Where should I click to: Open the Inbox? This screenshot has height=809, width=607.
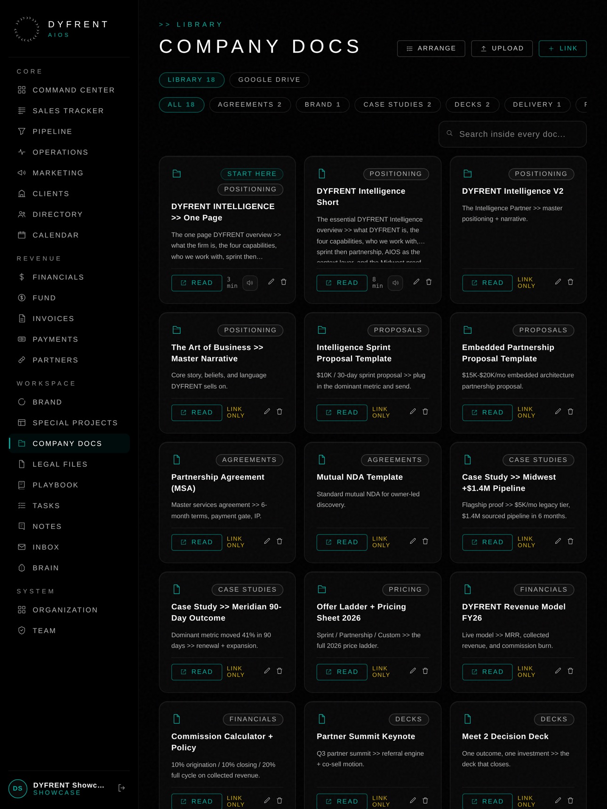pyautogui.click(x=69, y=547)
